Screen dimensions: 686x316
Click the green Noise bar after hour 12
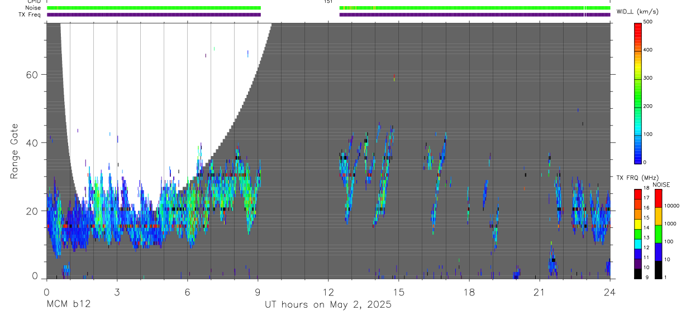point(475,8)
